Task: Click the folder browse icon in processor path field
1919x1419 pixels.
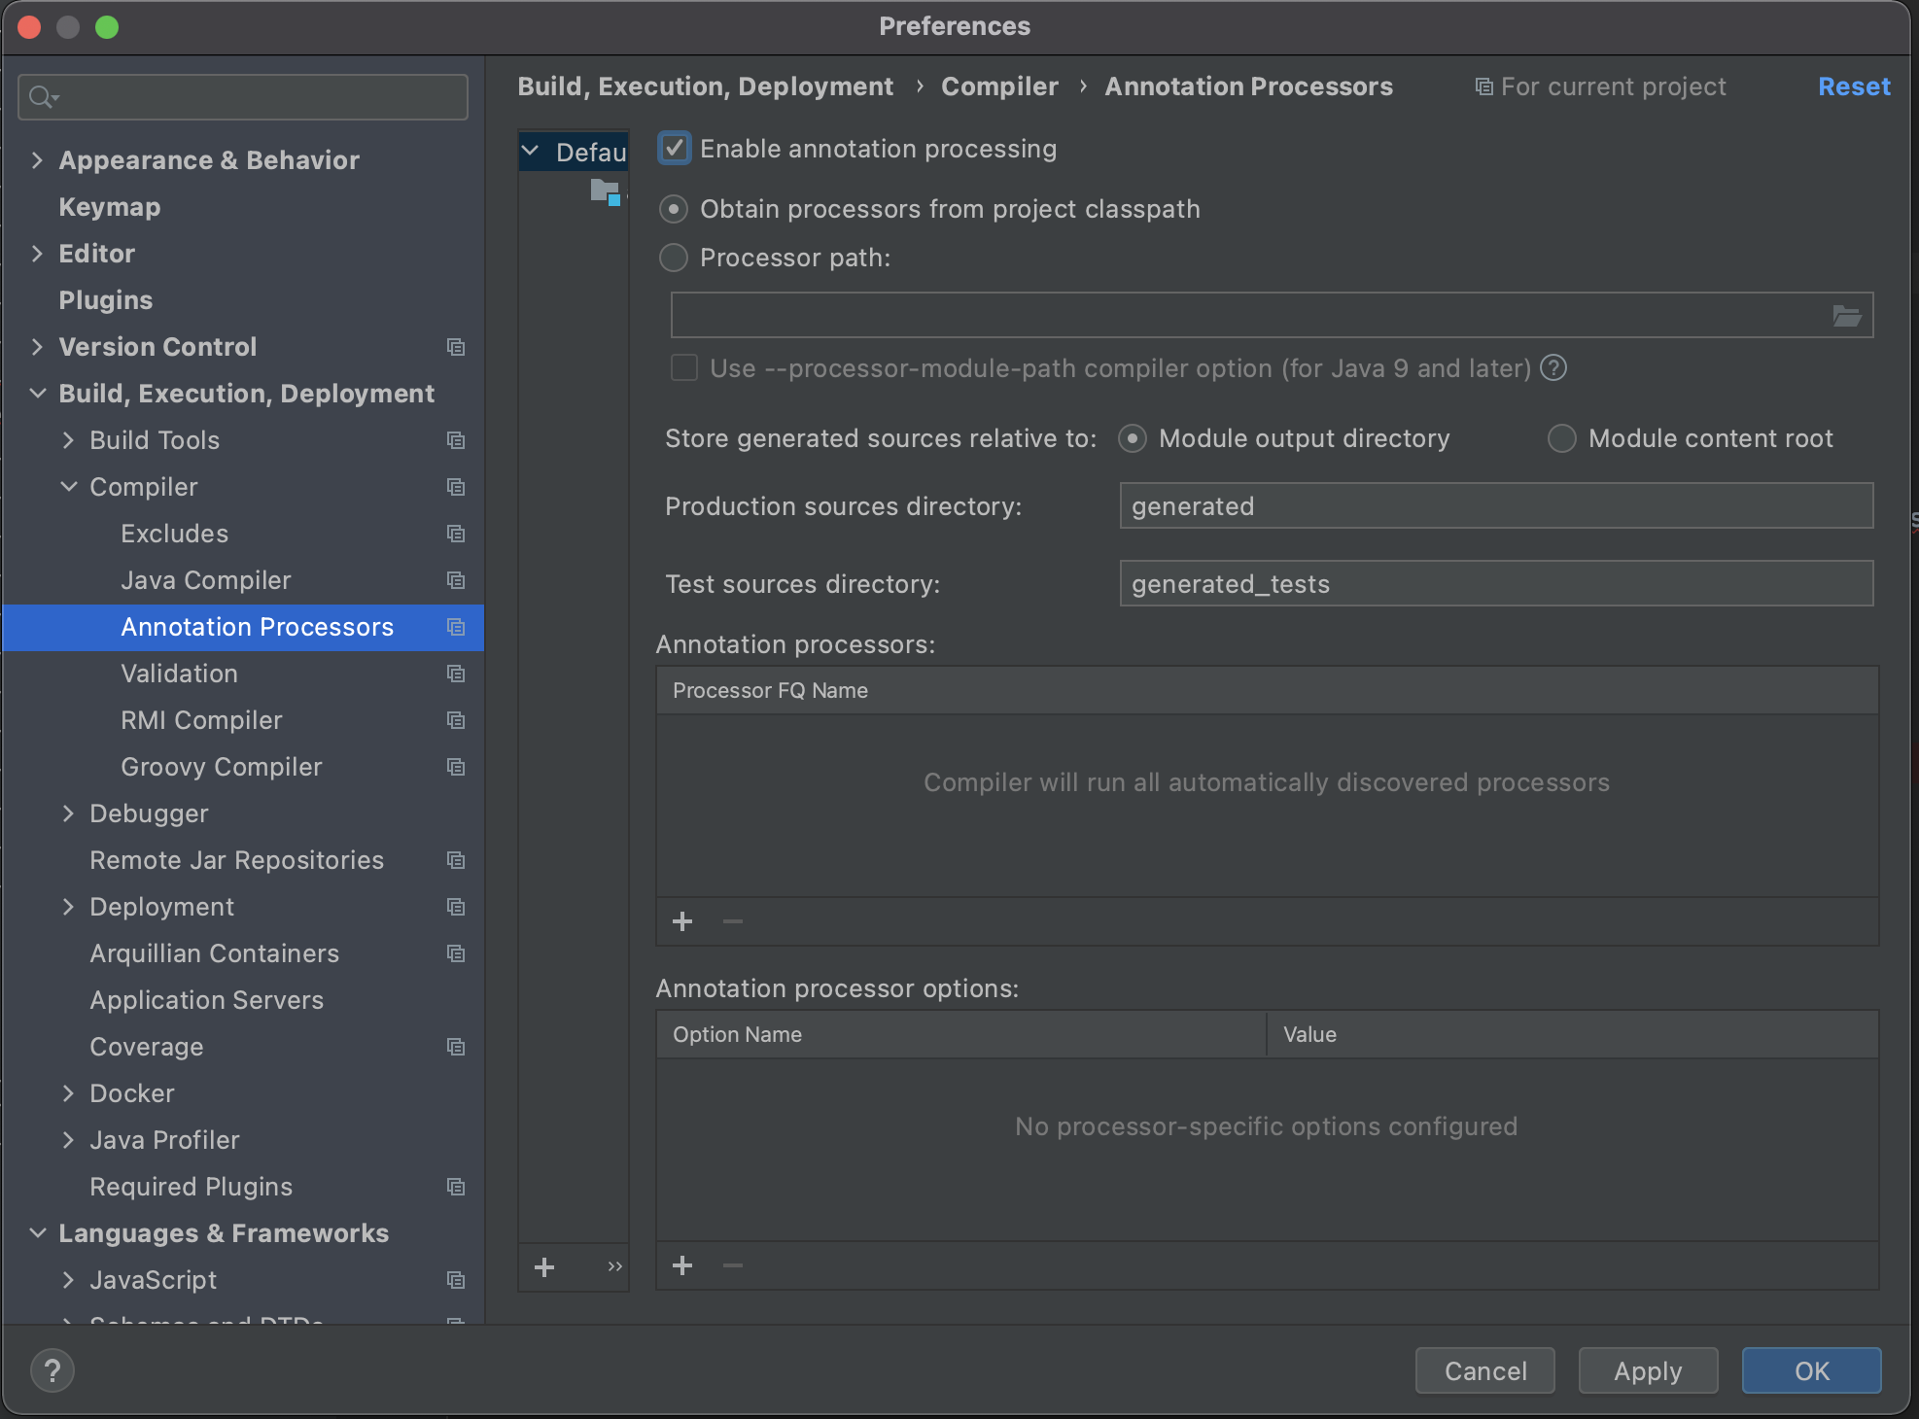Action: click(1846, 316)
